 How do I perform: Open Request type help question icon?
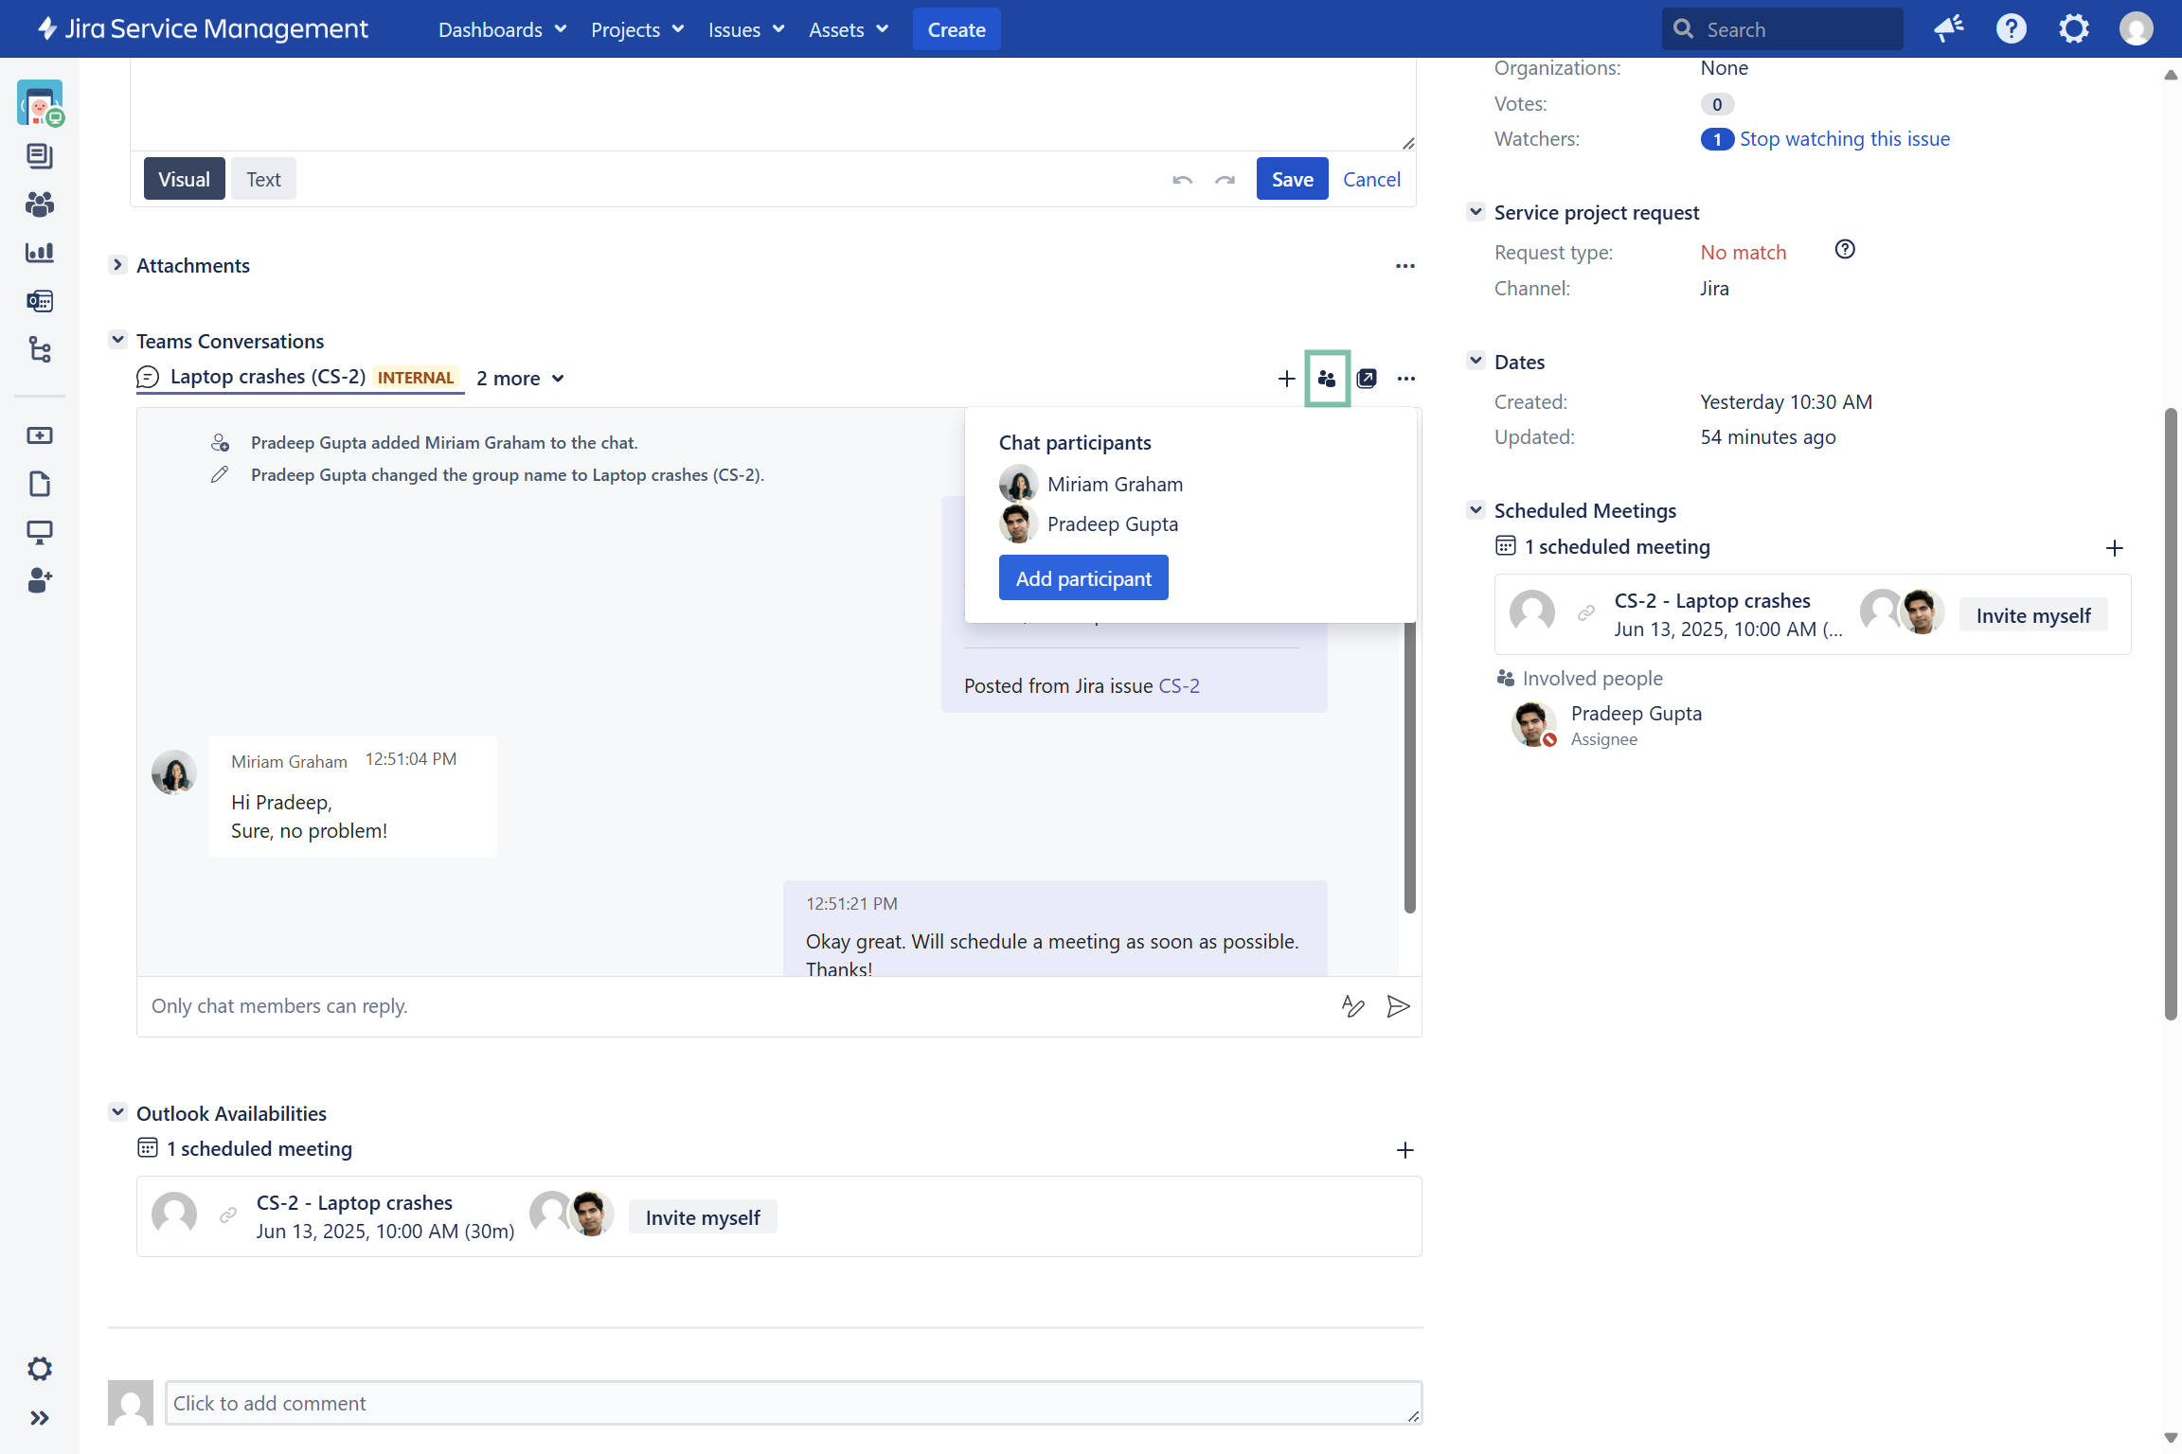pos(1844,250)
